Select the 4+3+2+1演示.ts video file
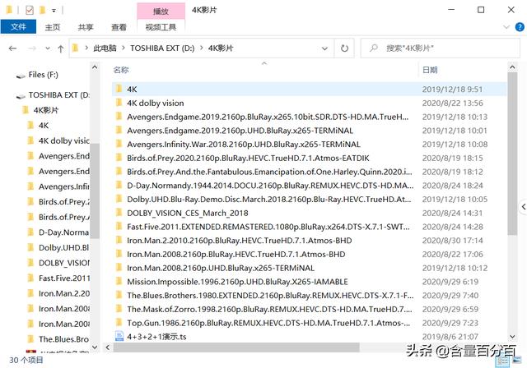Screen dimensions: 527x368 pyautogui.click(x=156, y=336)
